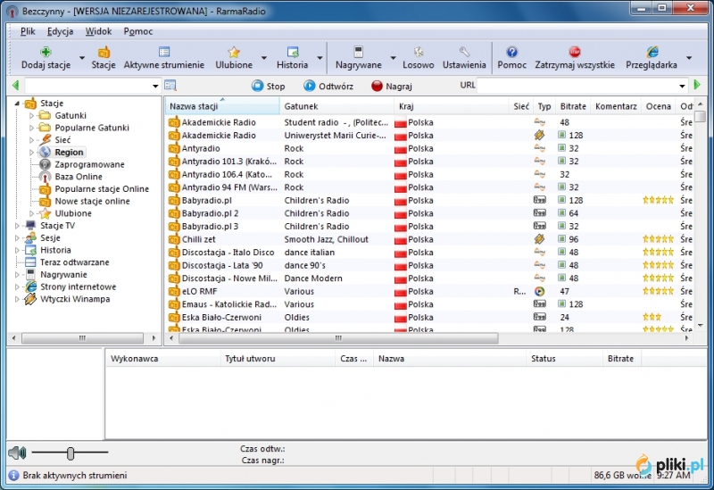Click the Stop playback button
Viewport: 714px width, 490px height.
point(269,86)
